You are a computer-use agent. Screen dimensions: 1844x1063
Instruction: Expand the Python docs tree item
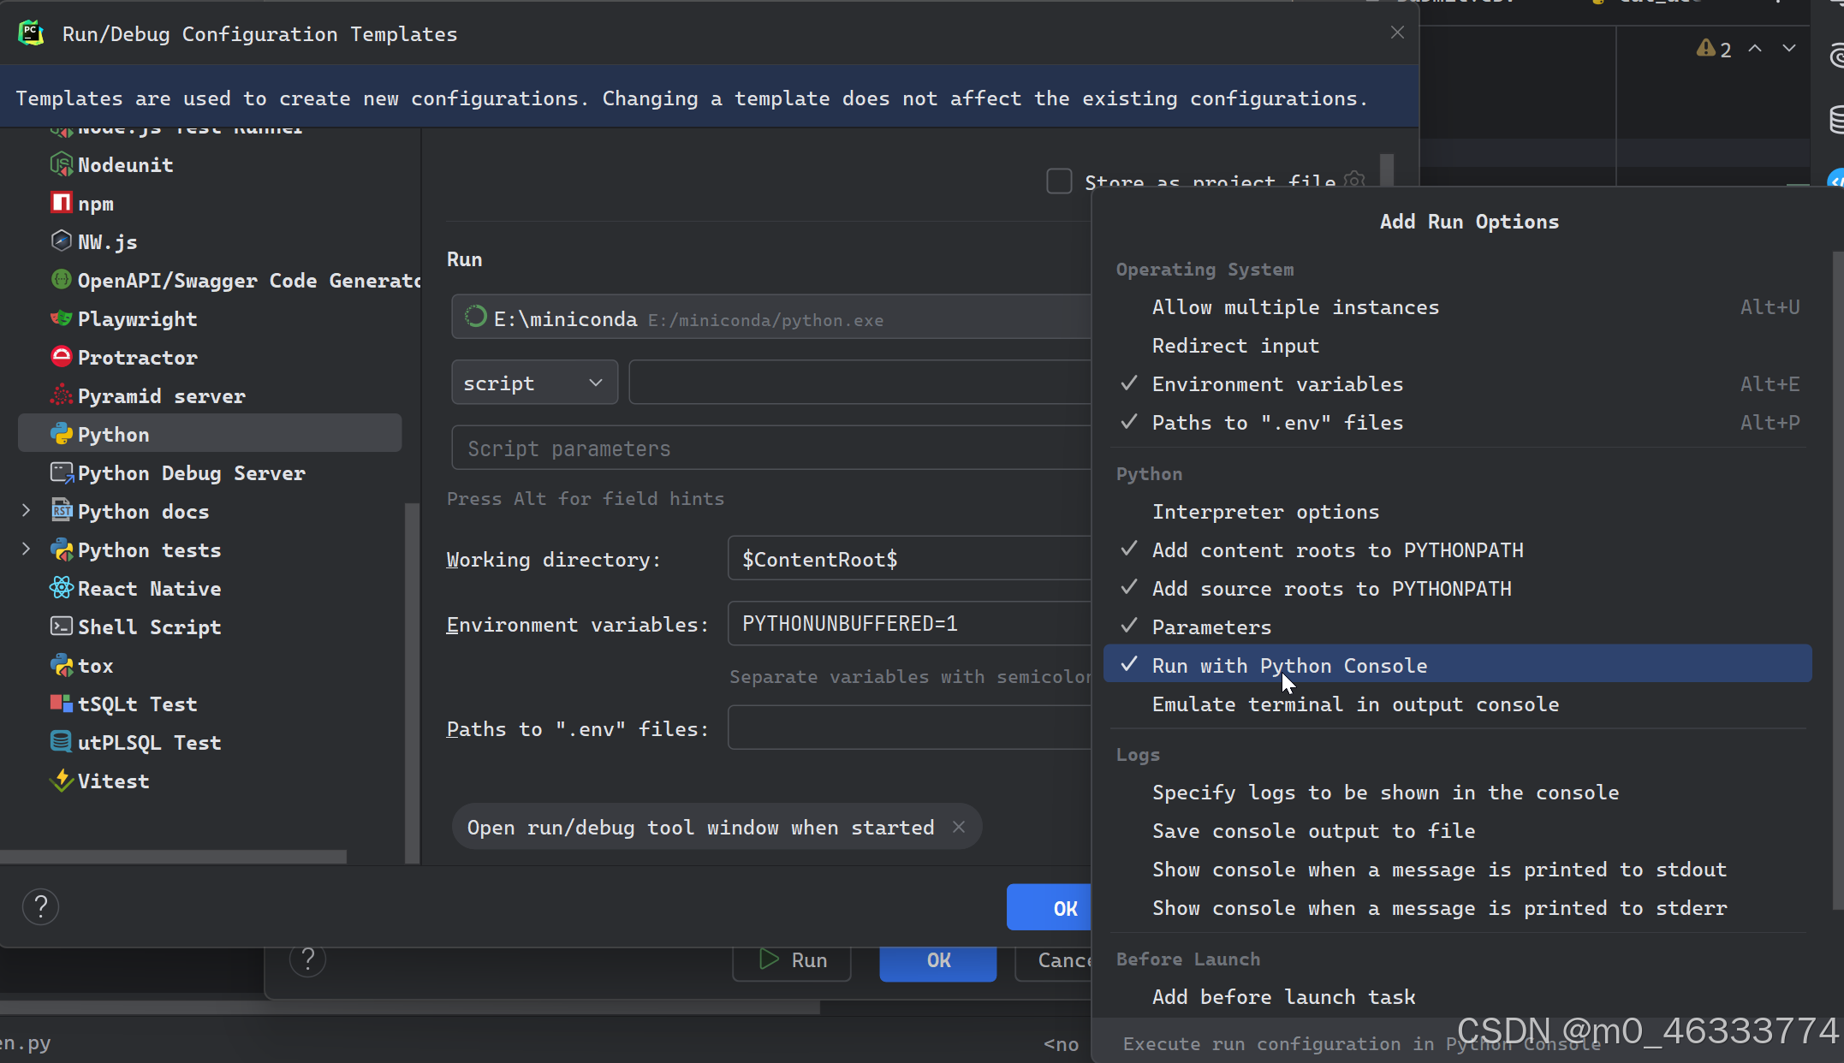(x=26, y=511)
